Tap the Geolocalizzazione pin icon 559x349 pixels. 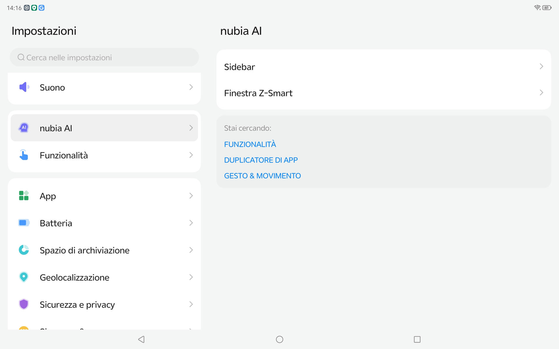pyautogui.click(x=24, y=277)
